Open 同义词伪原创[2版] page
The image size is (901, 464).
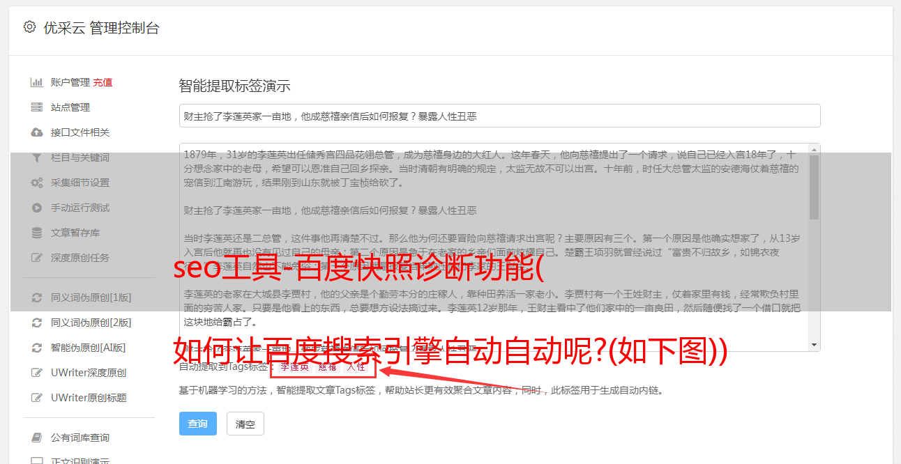tap(91, 323)
